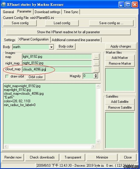140x169 pixels.
Task: Maximize the window via title bar button
Action: (128, 5)
